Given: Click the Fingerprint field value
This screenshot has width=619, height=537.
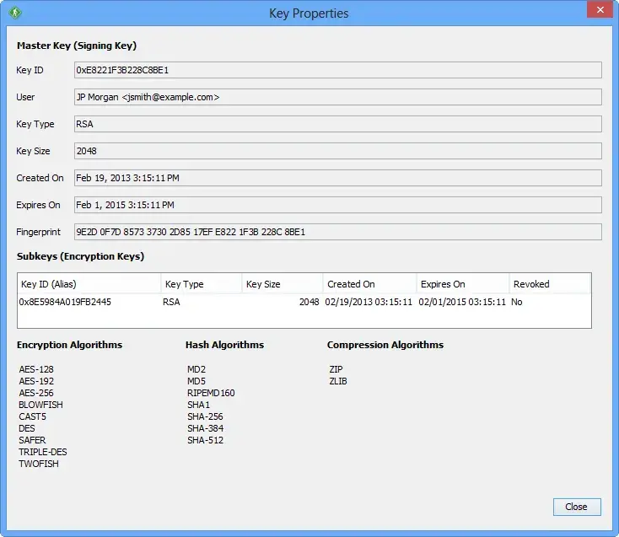Looking at the screenshot, I should 338,232.
